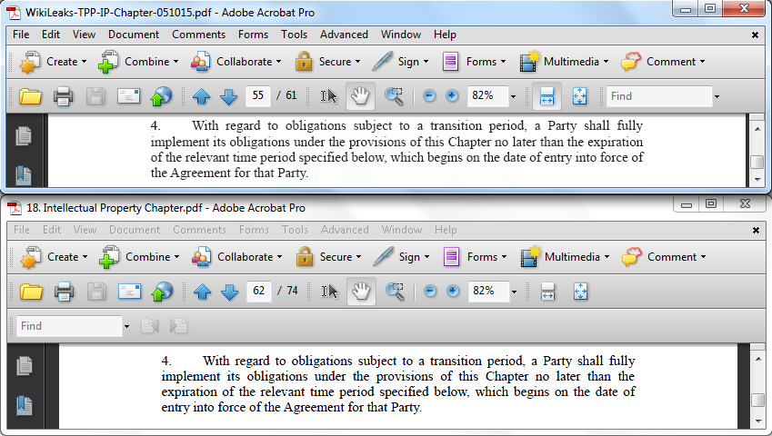Pick the Marquee Zoom tool in the Intellectual Property window
Screen dimensions: 772x436
395,292
